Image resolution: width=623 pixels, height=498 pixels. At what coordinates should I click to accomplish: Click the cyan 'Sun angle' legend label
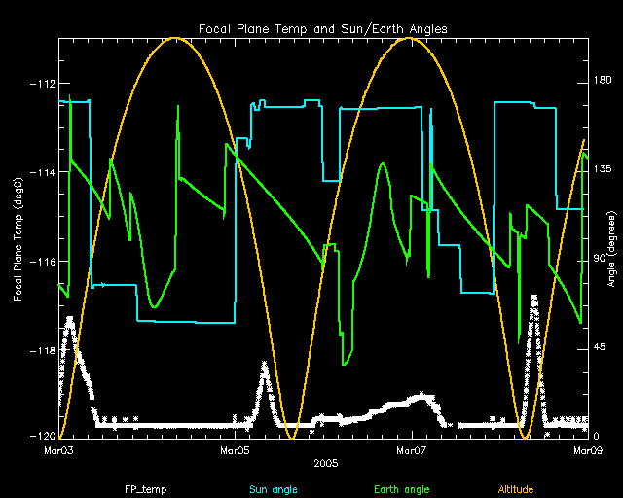[270, 488]
